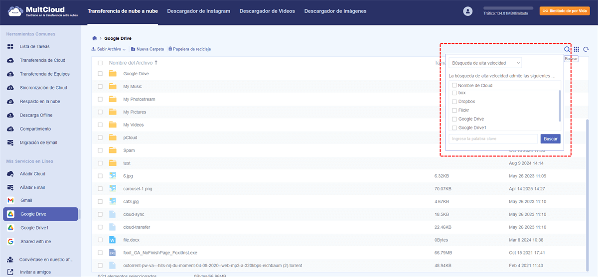Open Búsqueda de alta velocidad dropdown

(485, 63)
